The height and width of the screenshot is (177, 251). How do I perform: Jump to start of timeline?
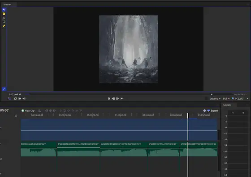coord(109,99)
